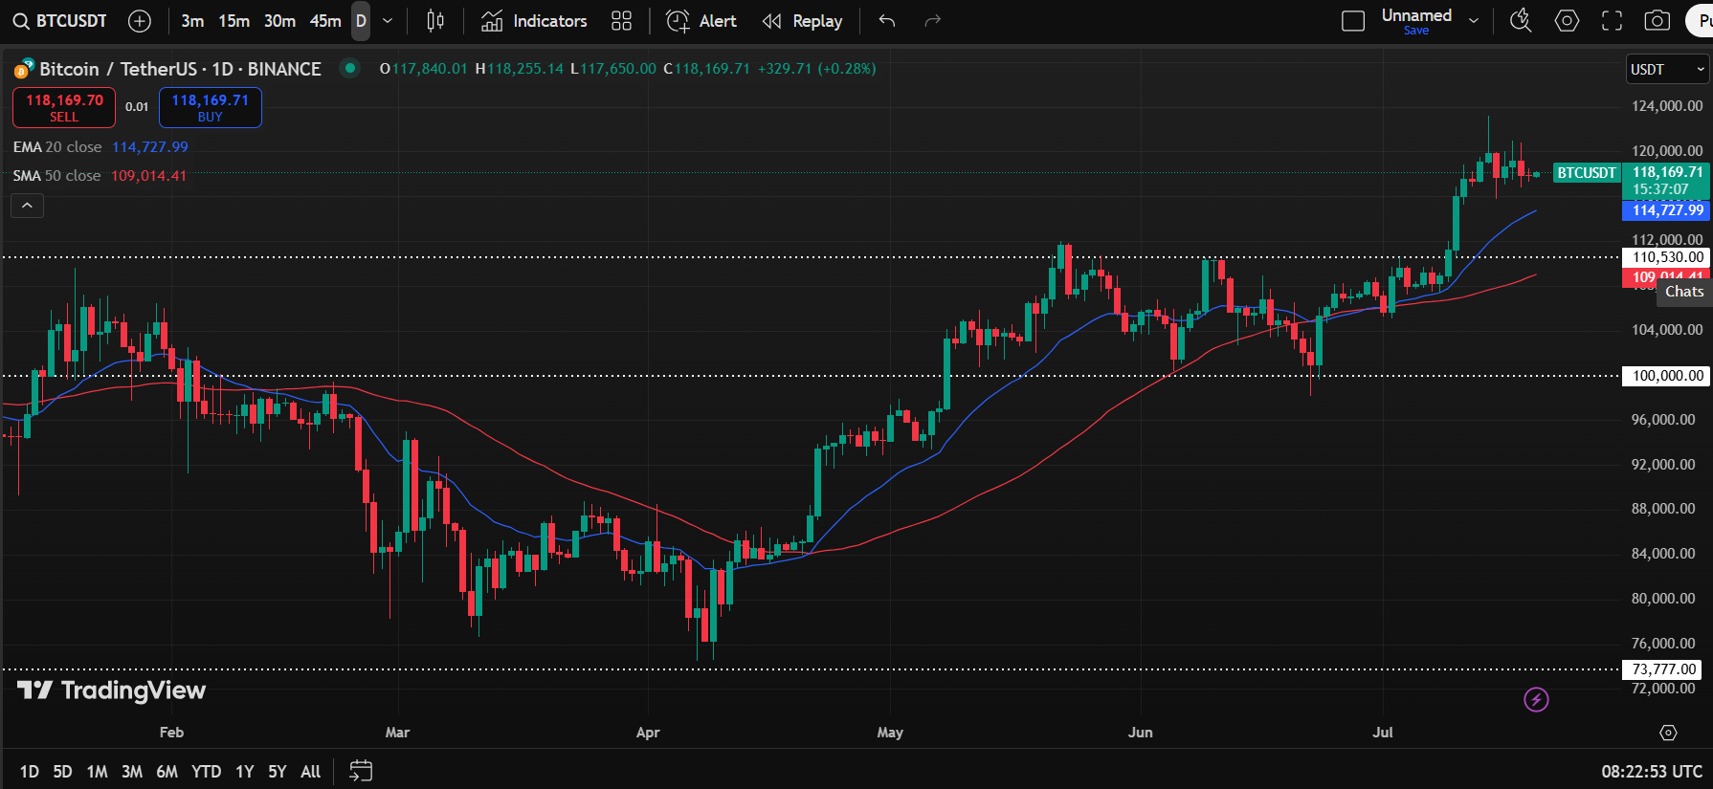Expand the timeframe dropdown arrow

point(388,21)
